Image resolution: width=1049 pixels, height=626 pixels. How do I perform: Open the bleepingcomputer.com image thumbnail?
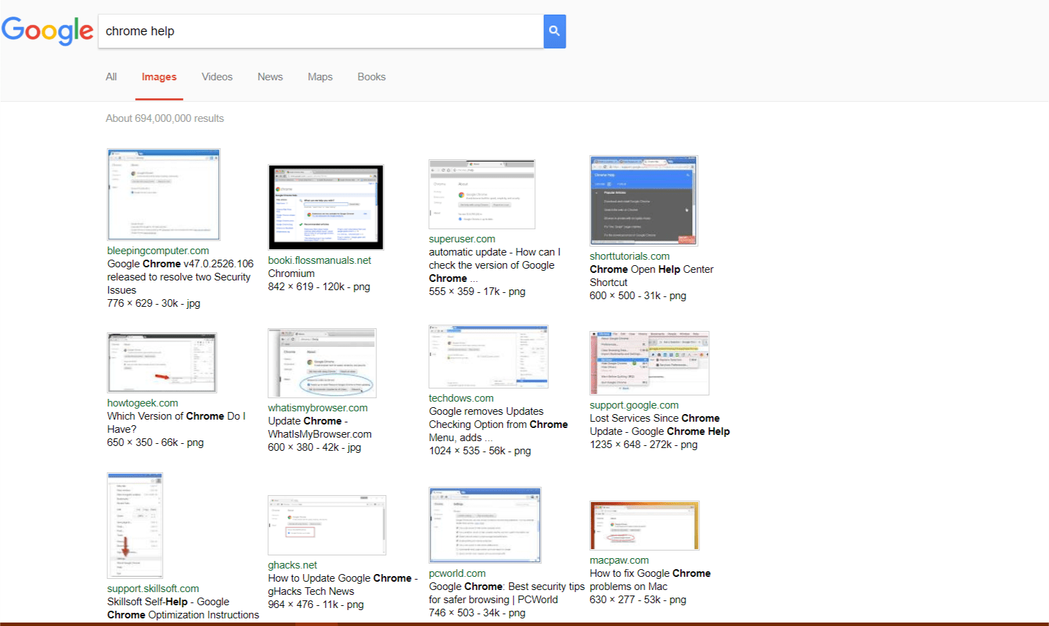click(164, 195)
